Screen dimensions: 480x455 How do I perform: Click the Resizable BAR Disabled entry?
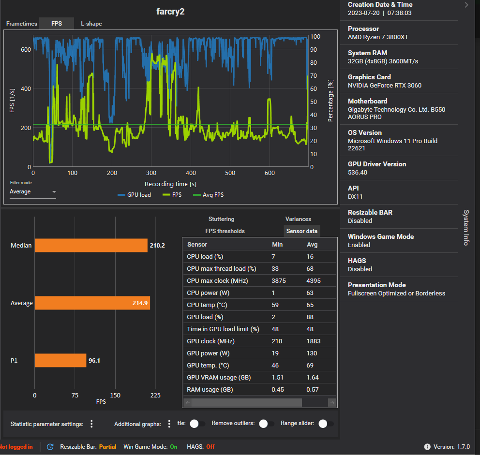pyautogui.click(x=399, y=217)
